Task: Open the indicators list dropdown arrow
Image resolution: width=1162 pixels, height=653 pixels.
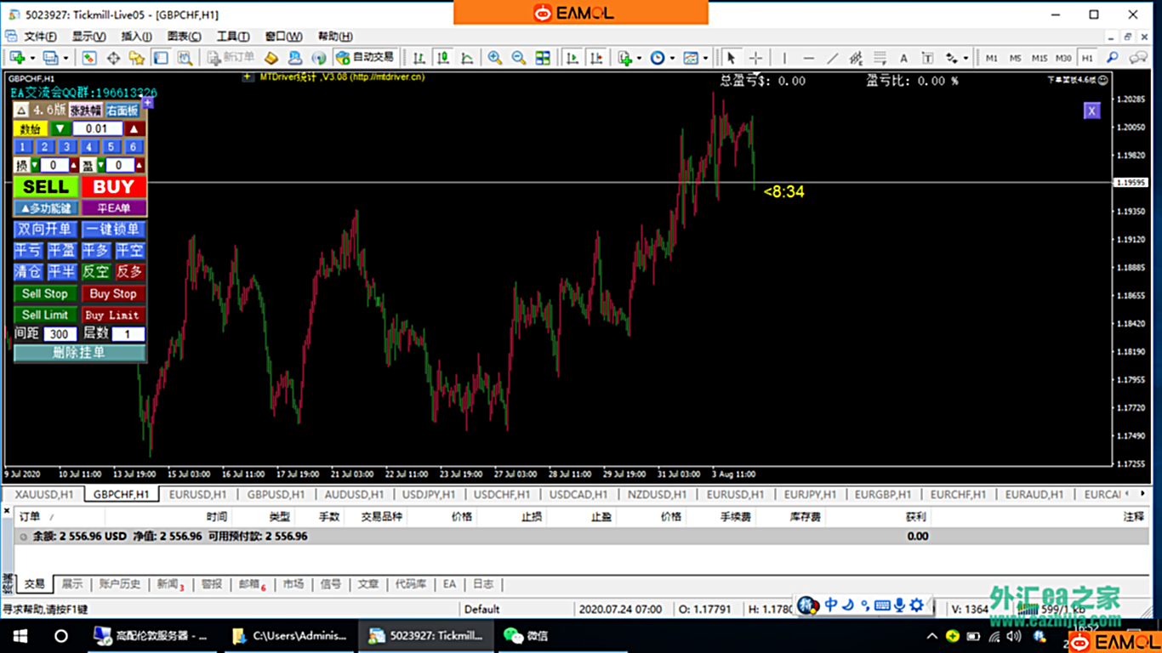Action: [639, 58]
